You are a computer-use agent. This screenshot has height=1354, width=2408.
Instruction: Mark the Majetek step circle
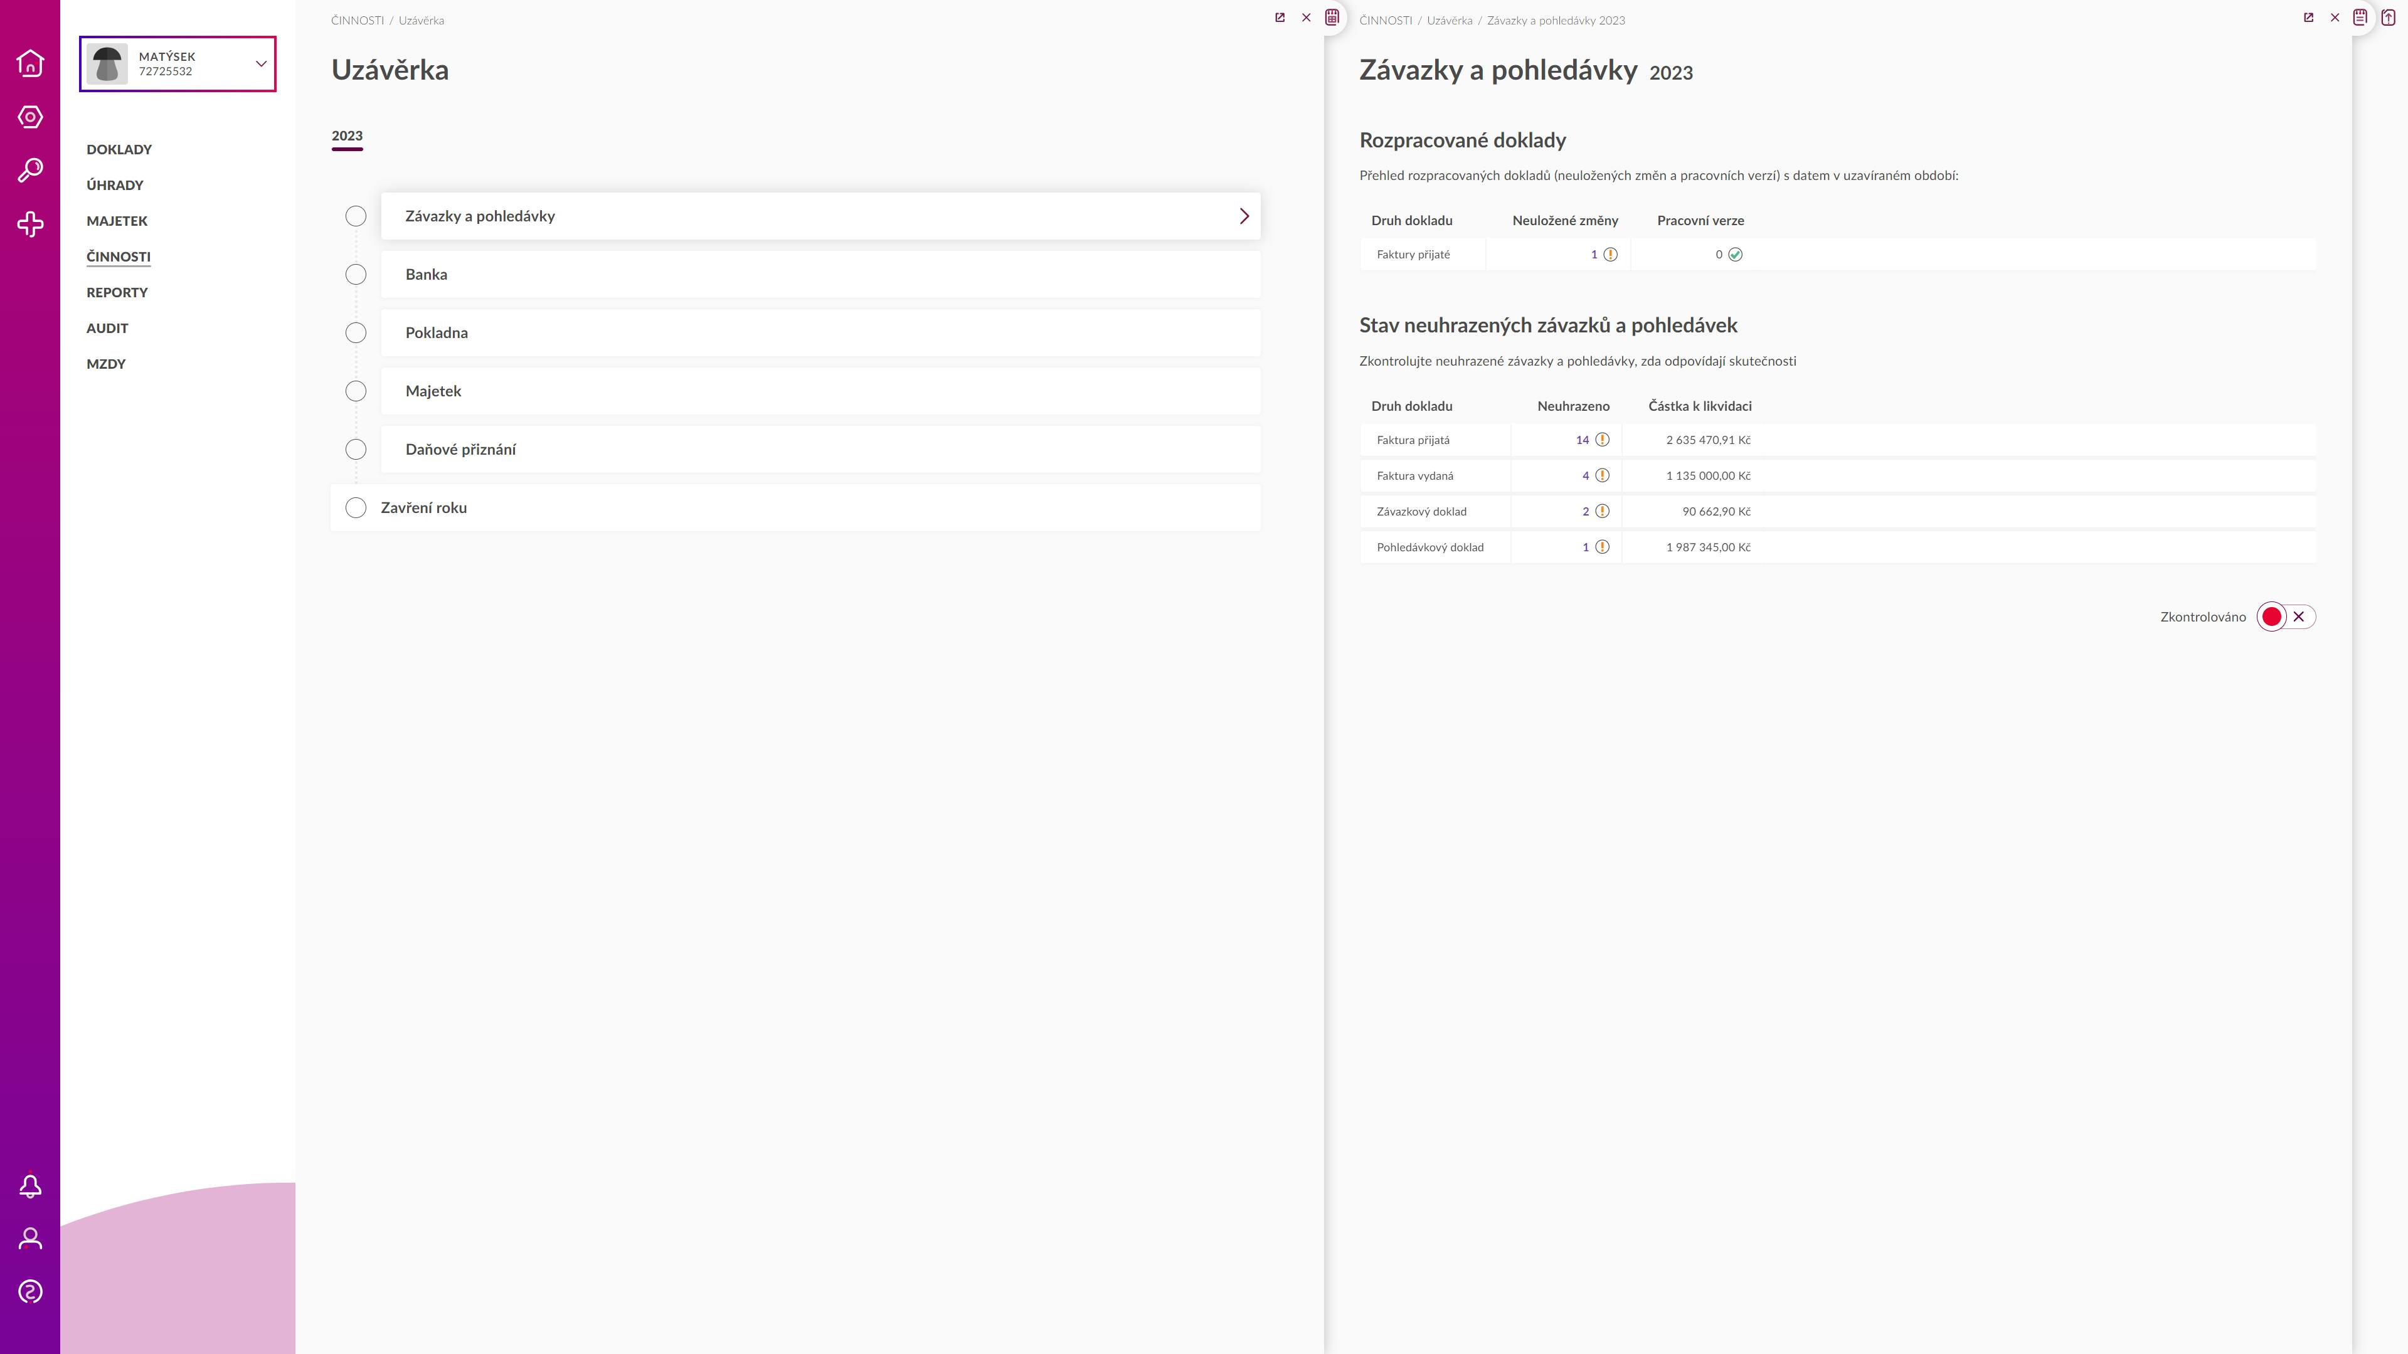355,391
